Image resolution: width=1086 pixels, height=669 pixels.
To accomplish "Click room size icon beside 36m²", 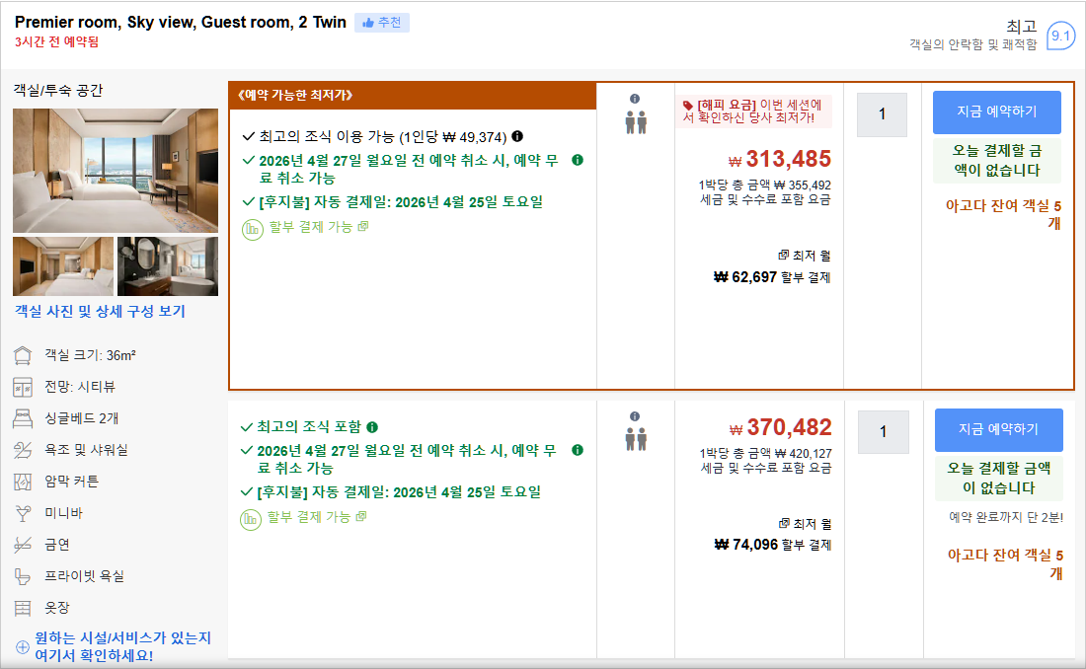I will point(23,356).
